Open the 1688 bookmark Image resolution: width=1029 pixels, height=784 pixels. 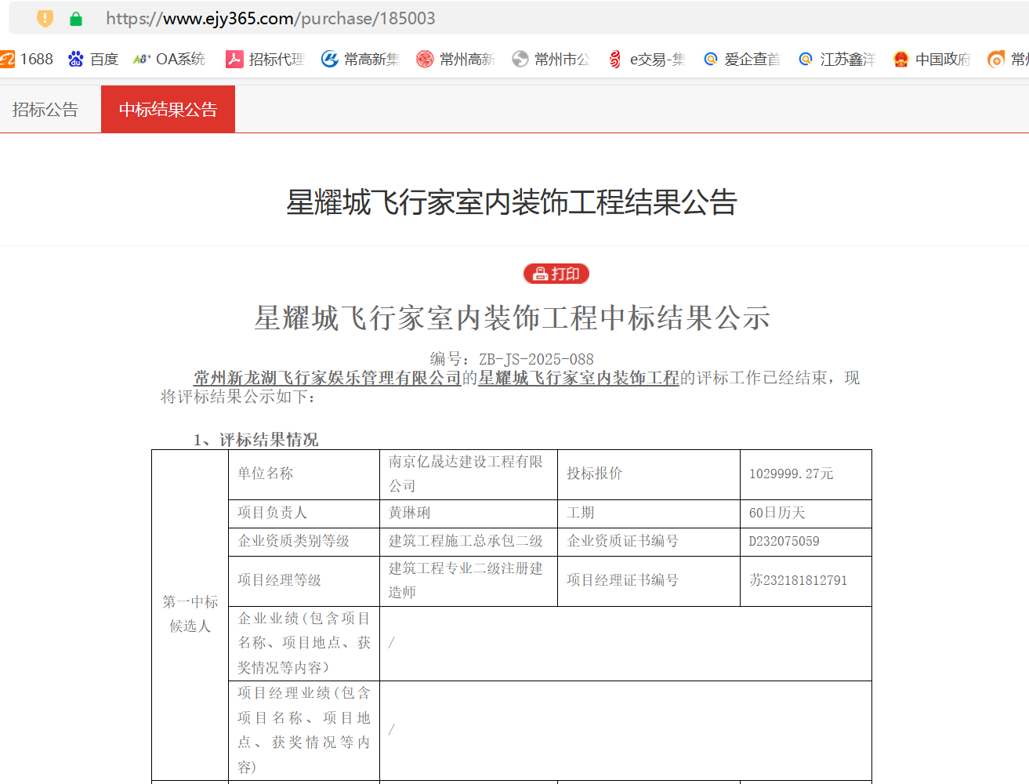click(27, 59)
